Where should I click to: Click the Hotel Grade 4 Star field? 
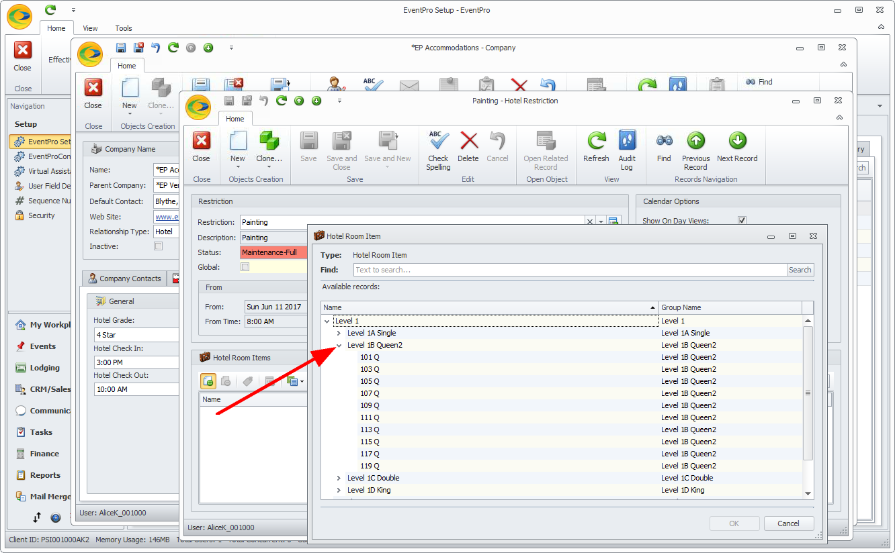coord(136,335)
